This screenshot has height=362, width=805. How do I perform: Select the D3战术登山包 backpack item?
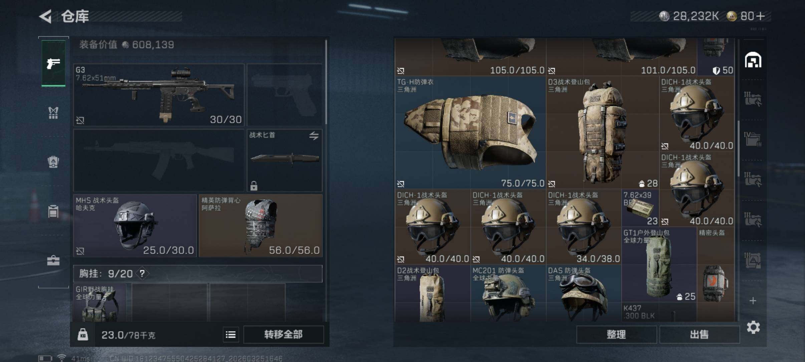point(602,133)
